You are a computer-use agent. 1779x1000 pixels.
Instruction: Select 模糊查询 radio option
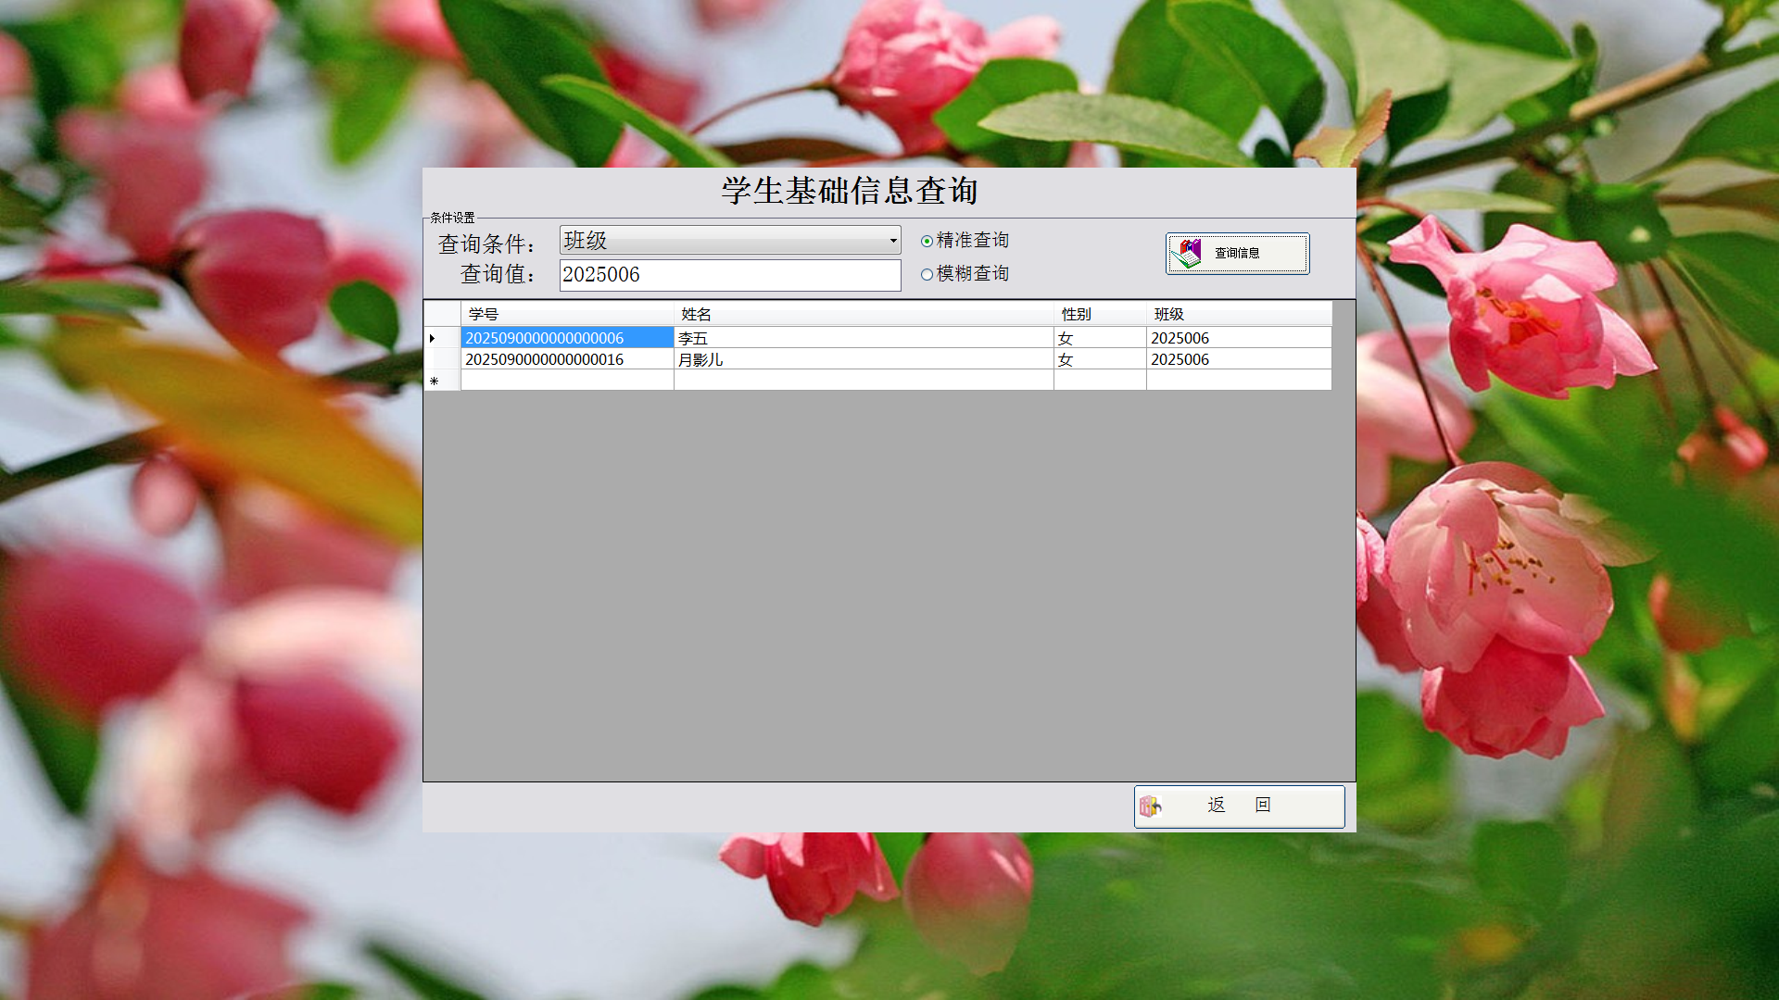927,274
